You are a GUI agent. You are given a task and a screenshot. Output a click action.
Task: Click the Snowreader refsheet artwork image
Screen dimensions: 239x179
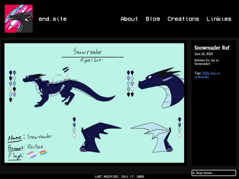coord(94,103)
